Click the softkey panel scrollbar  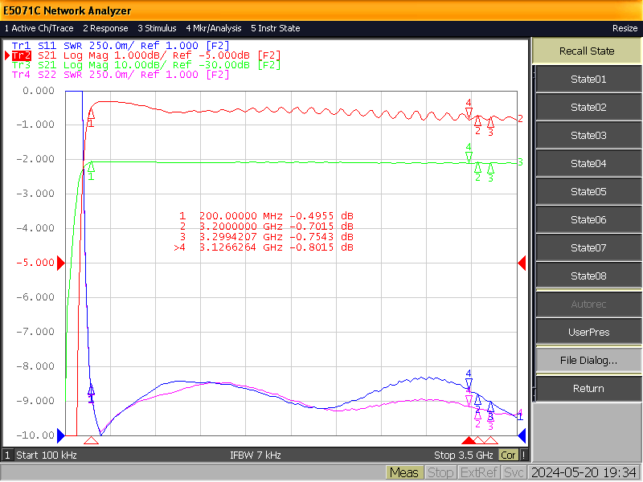(534, 234)
